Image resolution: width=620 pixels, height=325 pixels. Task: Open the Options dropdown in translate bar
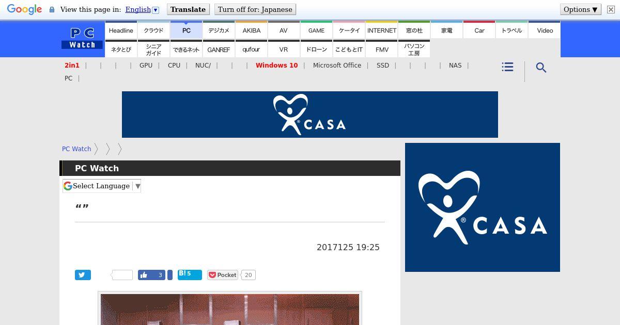tap(581, 9)
